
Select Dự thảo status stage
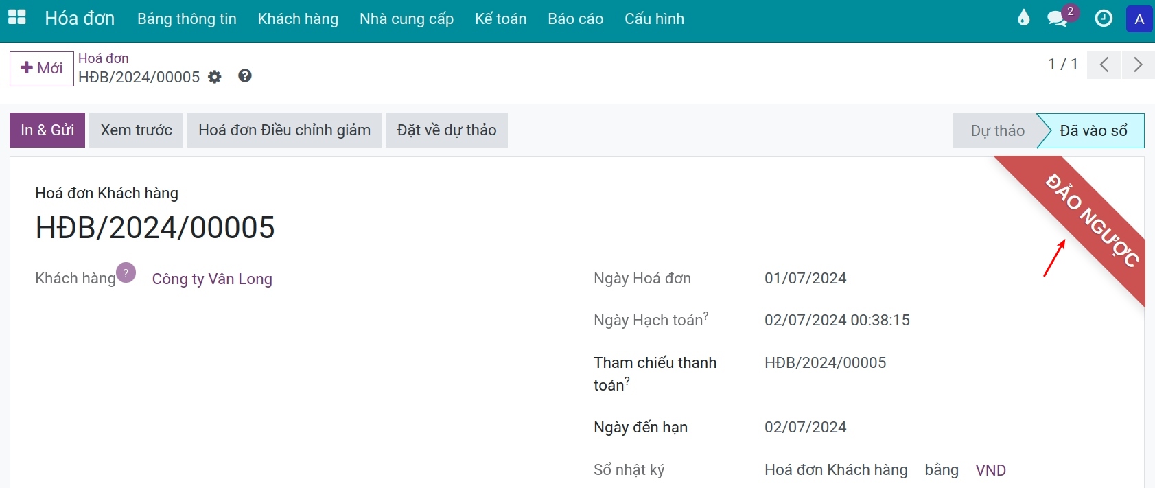pyautogui.click(x=997, y=130)
